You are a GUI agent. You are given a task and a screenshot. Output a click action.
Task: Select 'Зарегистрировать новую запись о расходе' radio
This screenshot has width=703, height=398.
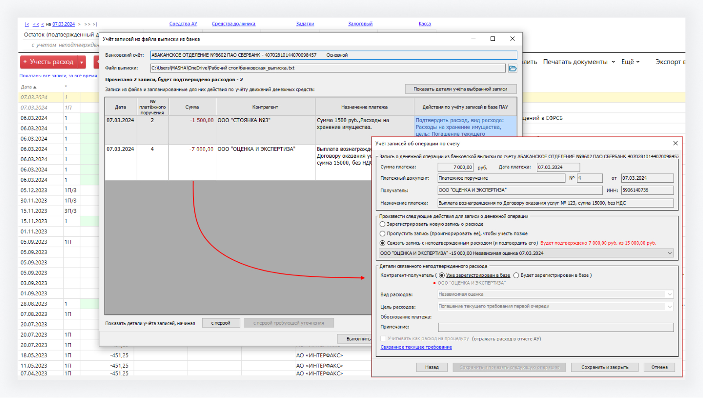point(382,224)
